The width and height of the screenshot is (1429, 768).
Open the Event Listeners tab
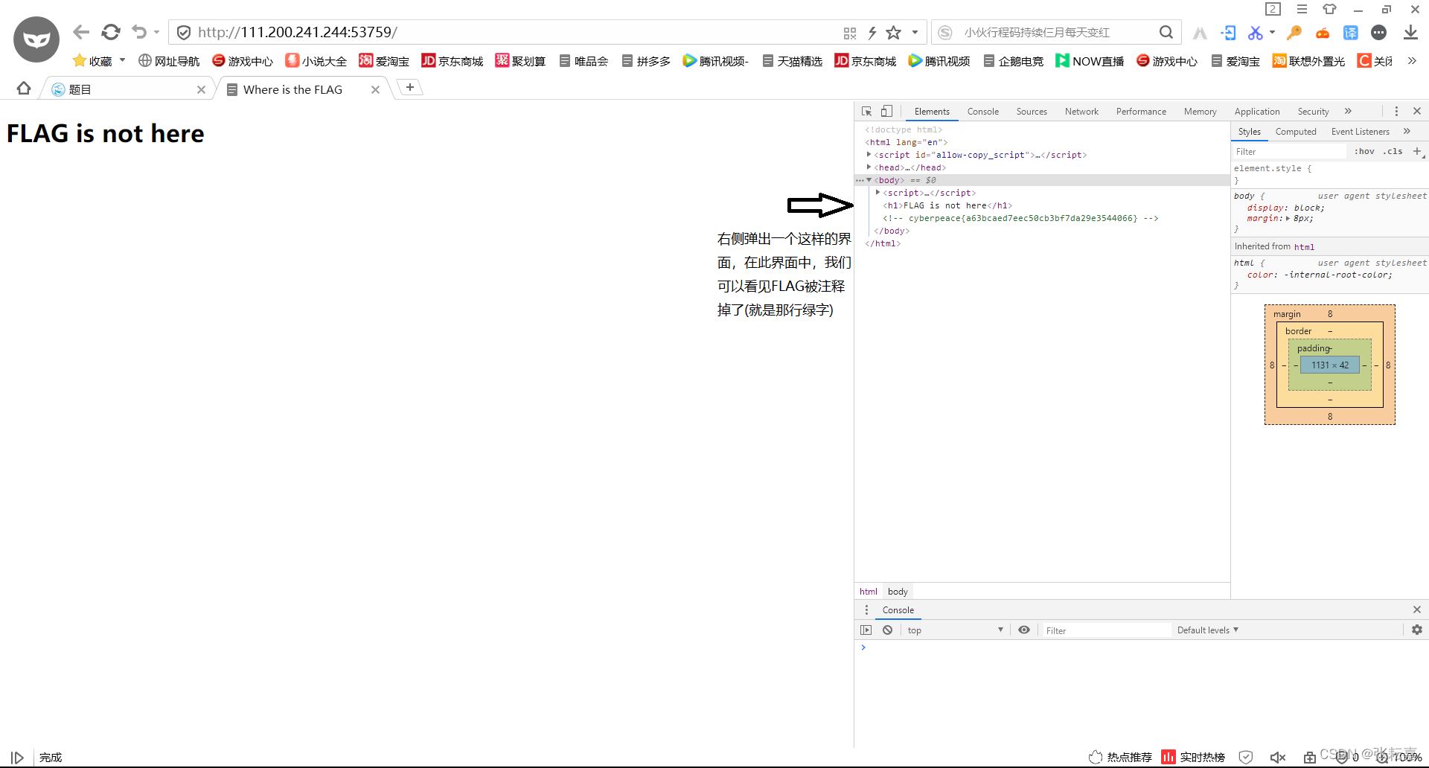tap(1360, 131)
